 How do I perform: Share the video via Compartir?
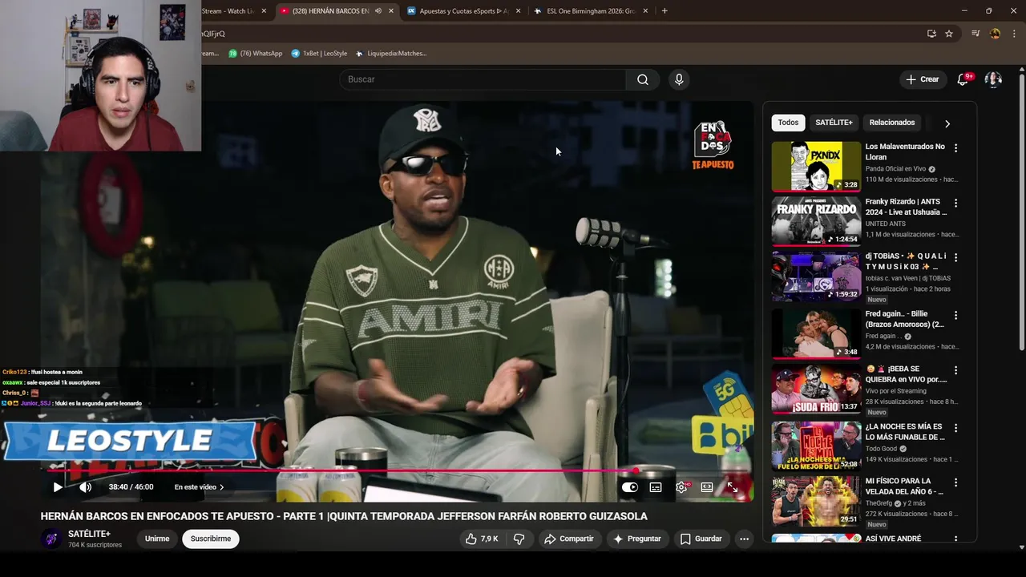[569, 539]
